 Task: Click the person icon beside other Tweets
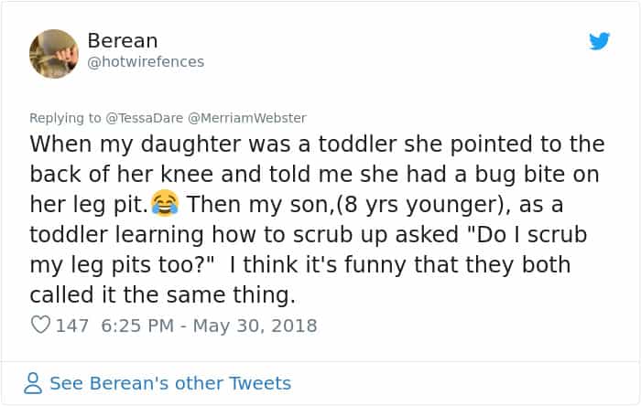point(34,383)
